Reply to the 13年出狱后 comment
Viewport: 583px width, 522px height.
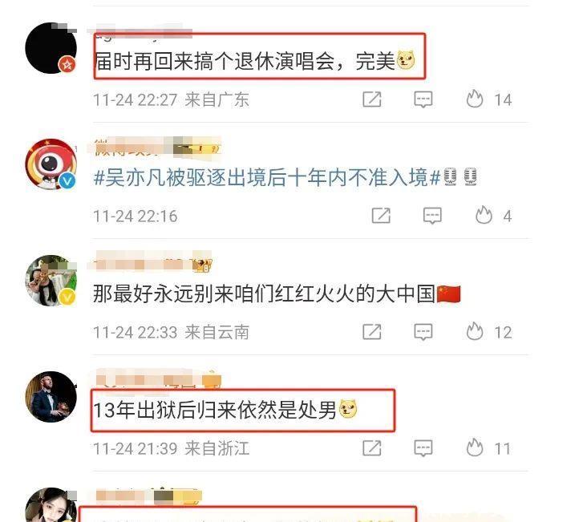coord(423,448)
